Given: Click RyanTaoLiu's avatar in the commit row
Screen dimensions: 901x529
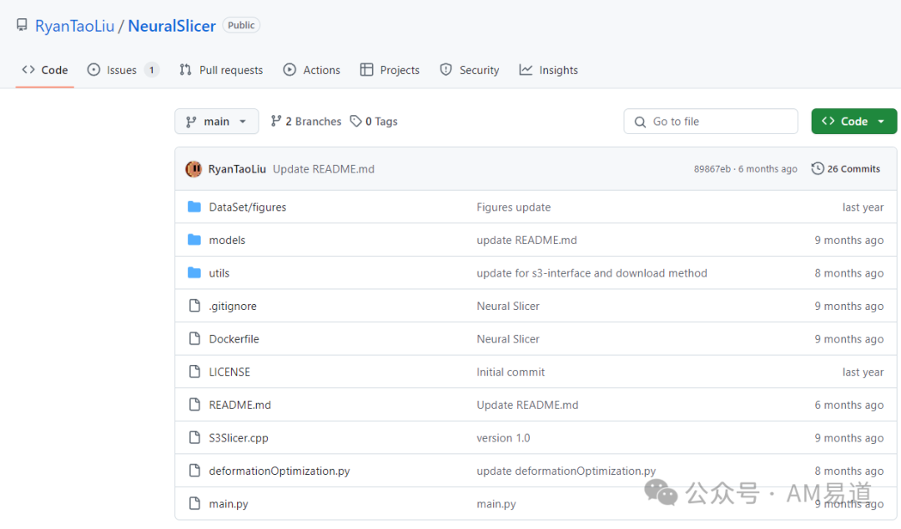Looking at the screenshot, I should tap(194, 169).
